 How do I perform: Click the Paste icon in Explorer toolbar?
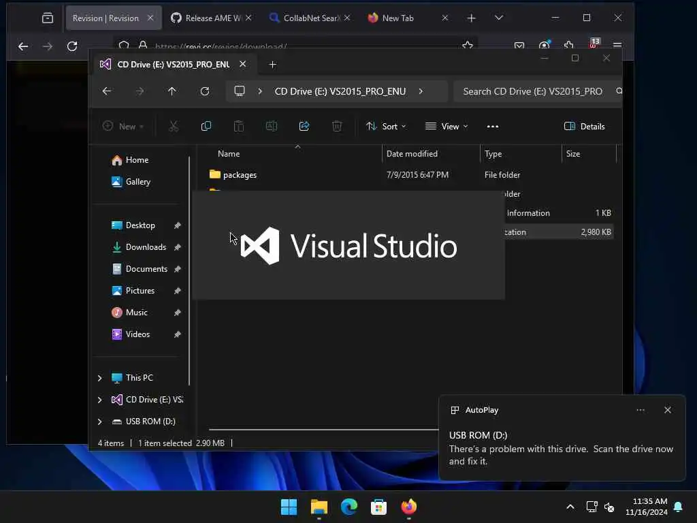click(239, 126)
